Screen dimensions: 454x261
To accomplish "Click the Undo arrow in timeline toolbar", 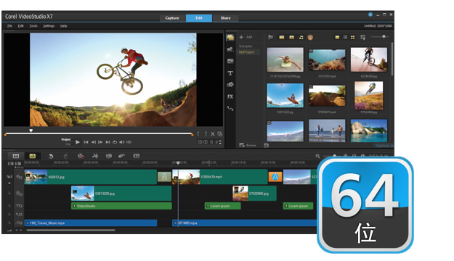I will [51, 156].
